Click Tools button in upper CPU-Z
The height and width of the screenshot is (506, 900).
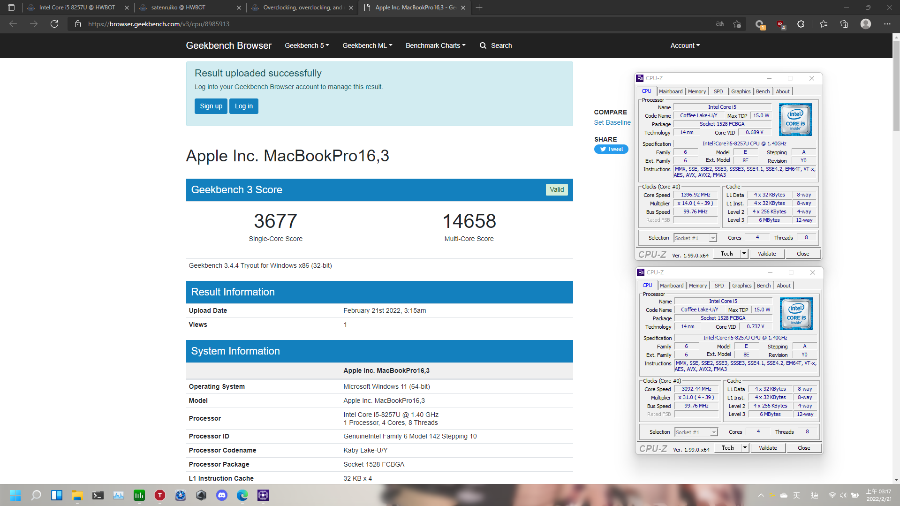727,254
